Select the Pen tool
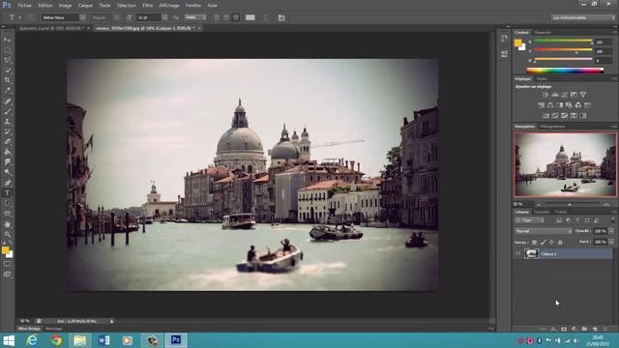The image size is (619, 348). [x=7, y=183]
